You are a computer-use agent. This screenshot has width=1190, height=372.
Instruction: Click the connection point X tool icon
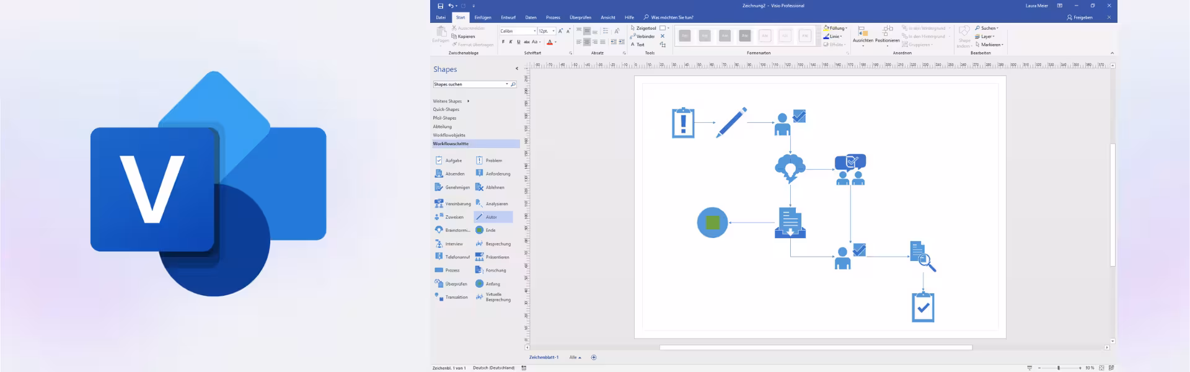pyautogui.click(x=663, y=37)
